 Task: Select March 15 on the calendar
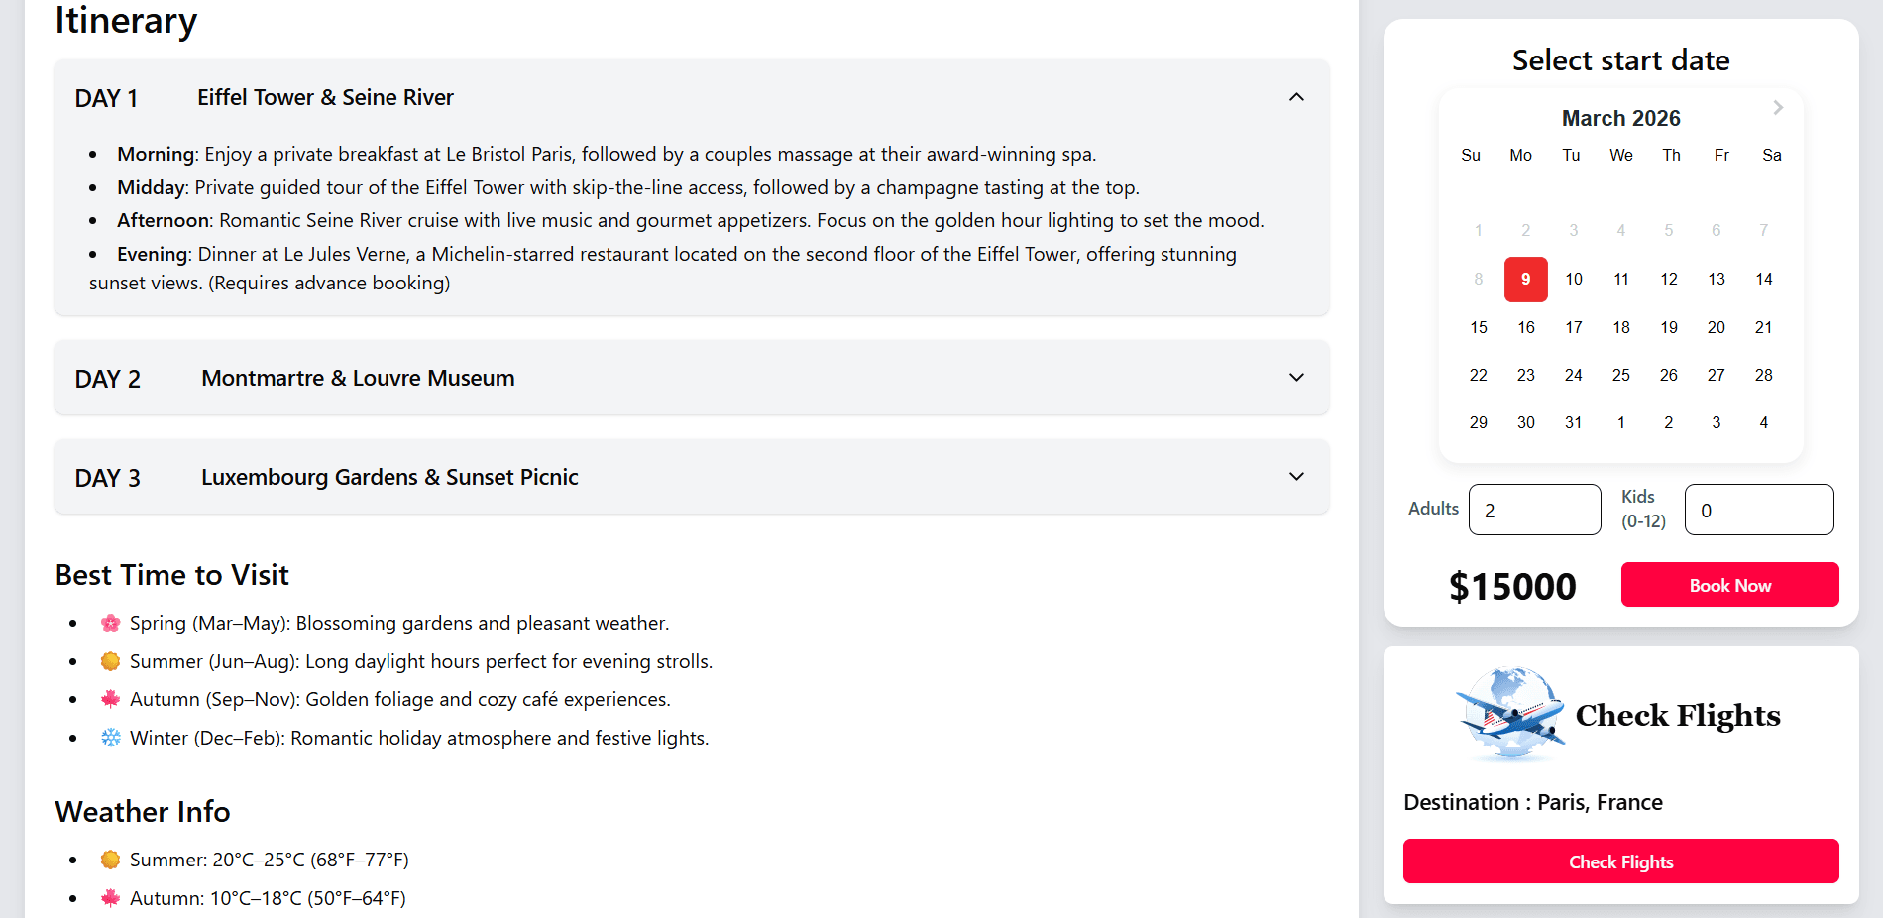pos(1478,327)
